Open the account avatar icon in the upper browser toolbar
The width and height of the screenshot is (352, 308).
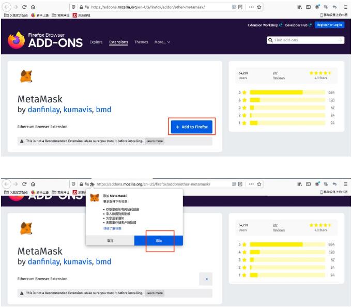[317, 7]
